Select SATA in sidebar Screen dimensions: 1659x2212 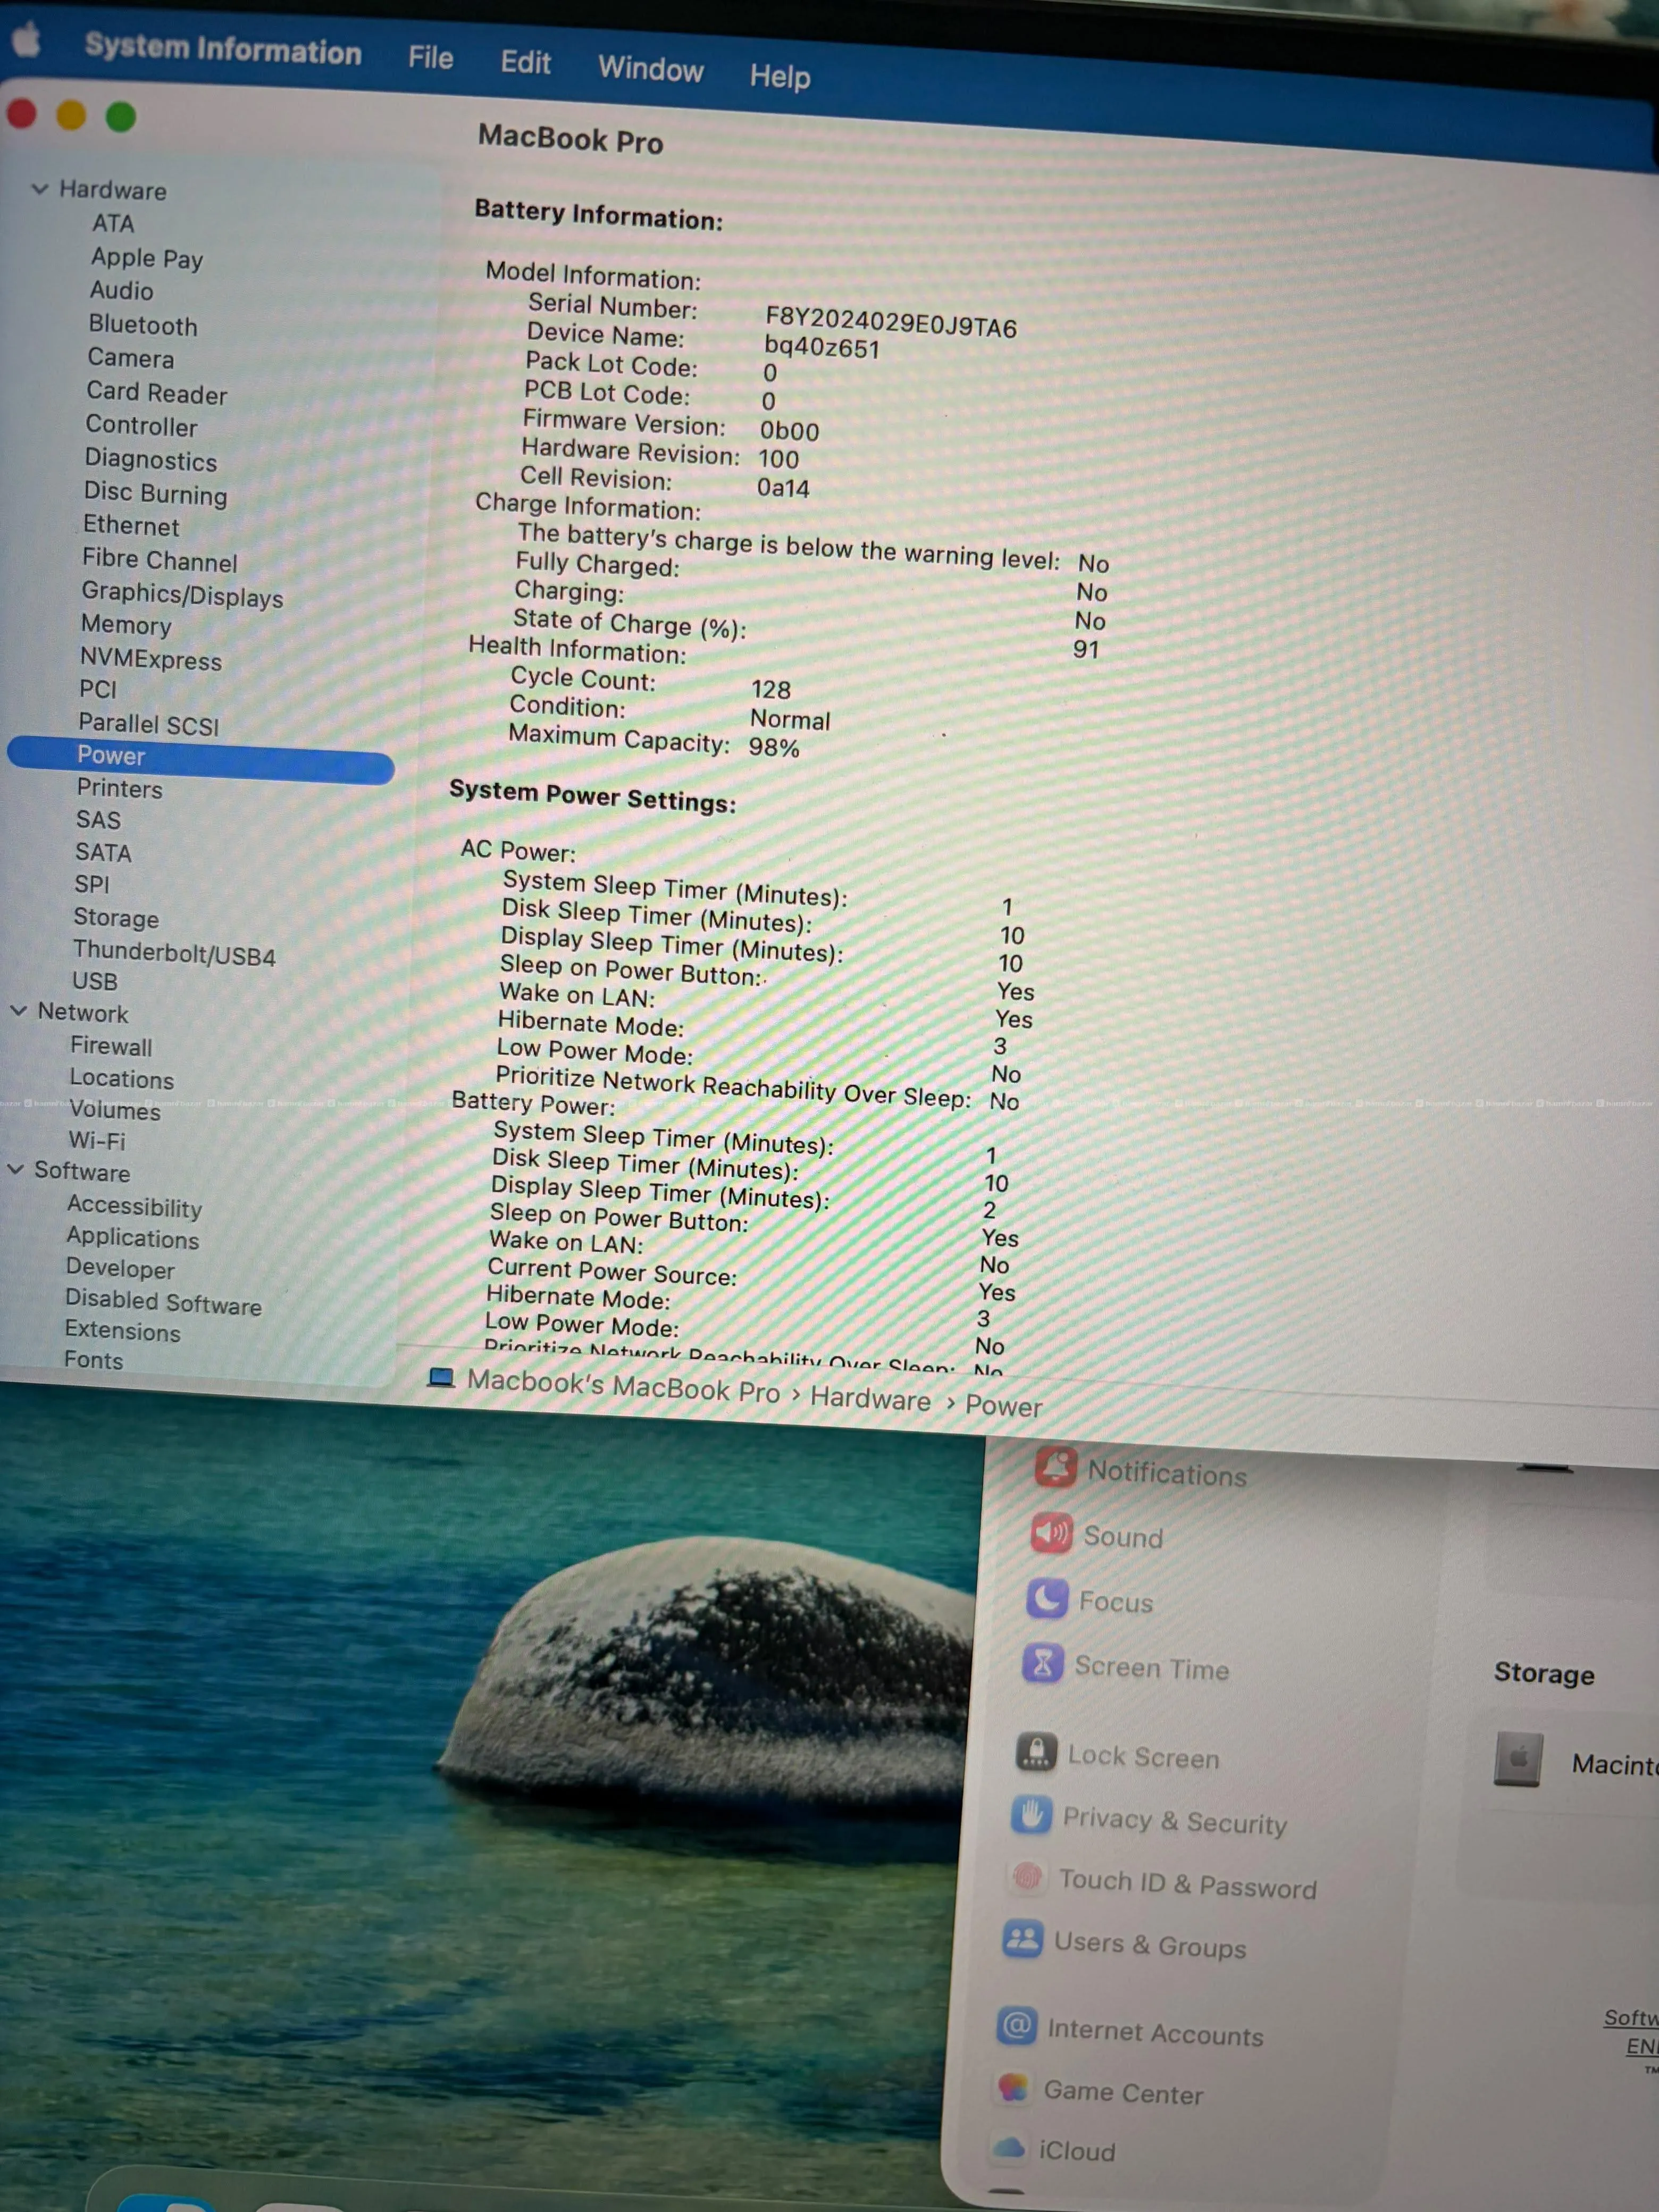[x=103, y=853]
